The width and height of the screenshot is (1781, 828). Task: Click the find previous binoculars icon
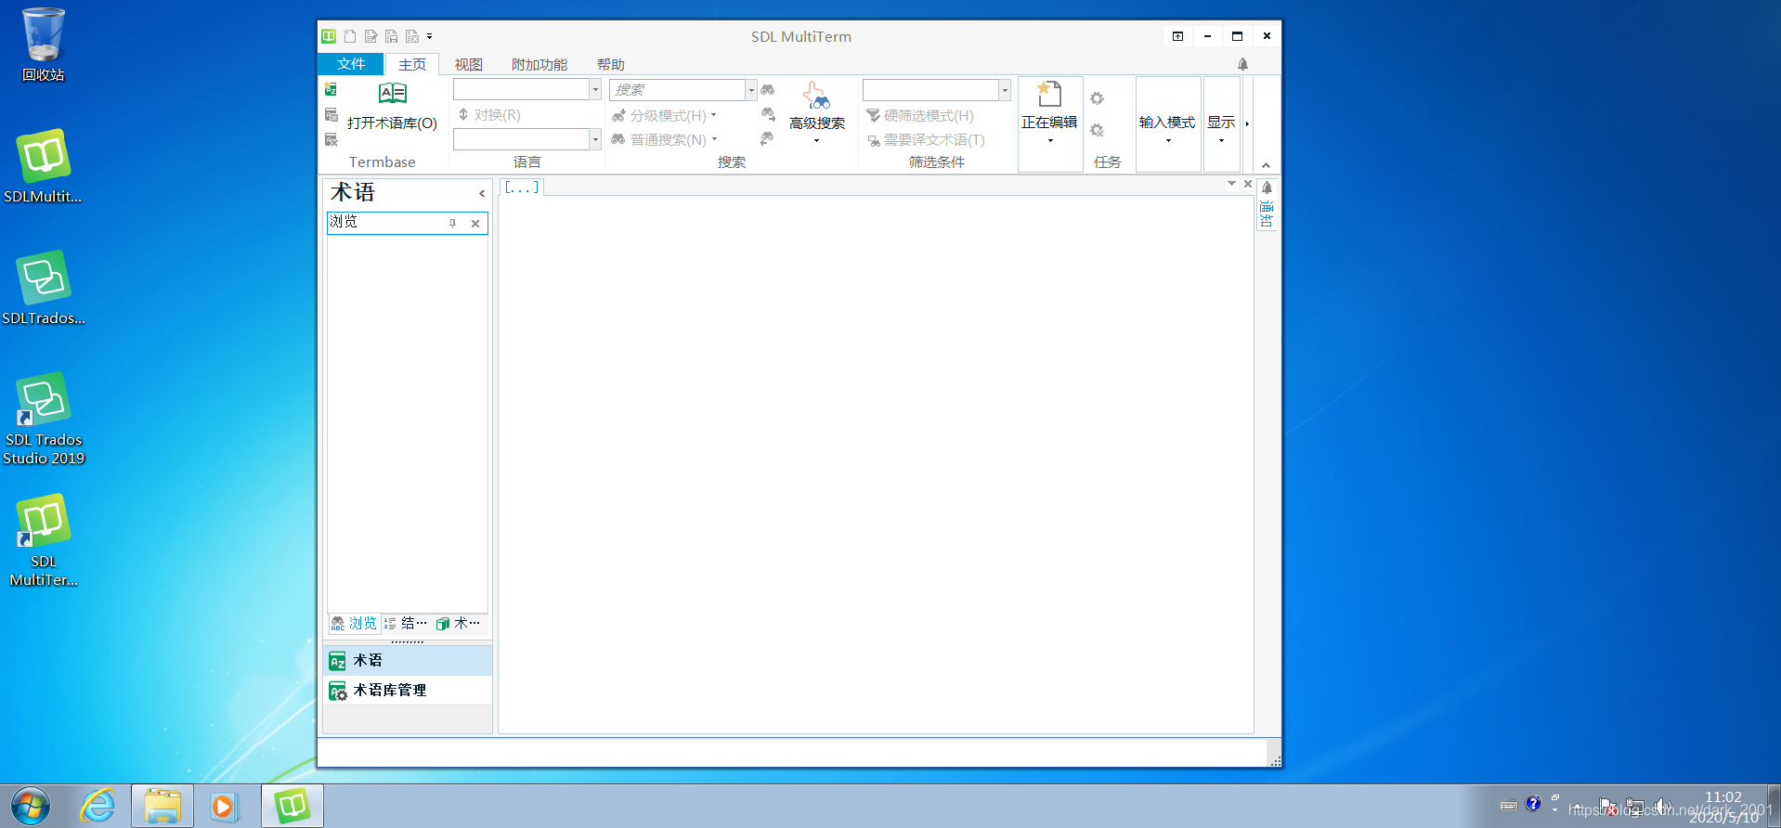coord(767,138)
